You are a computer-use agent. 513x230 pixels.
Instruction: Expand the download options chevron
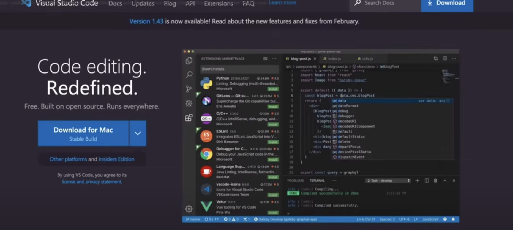(138, 133)
